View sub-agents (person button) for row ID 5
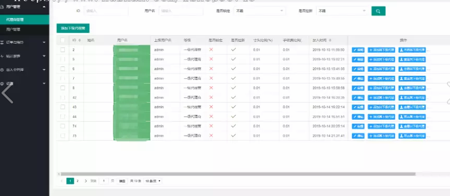Image resolution: width=450 pixels, height=196 pixels. click(x=412, y=60)
